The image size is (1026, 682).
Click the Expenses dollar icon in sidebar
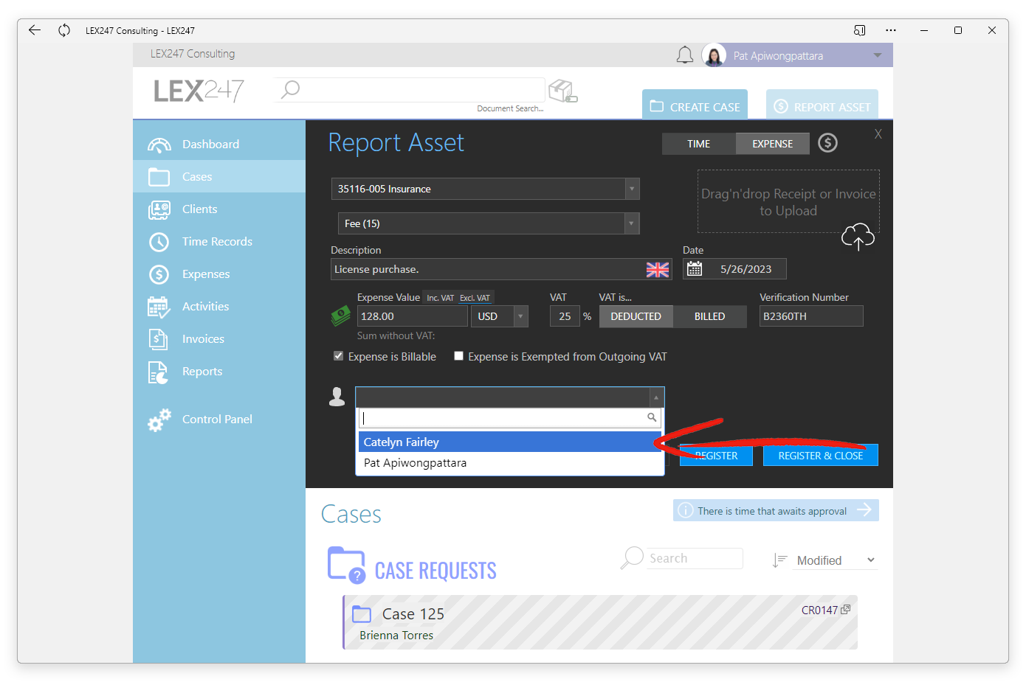click(159, 274)
